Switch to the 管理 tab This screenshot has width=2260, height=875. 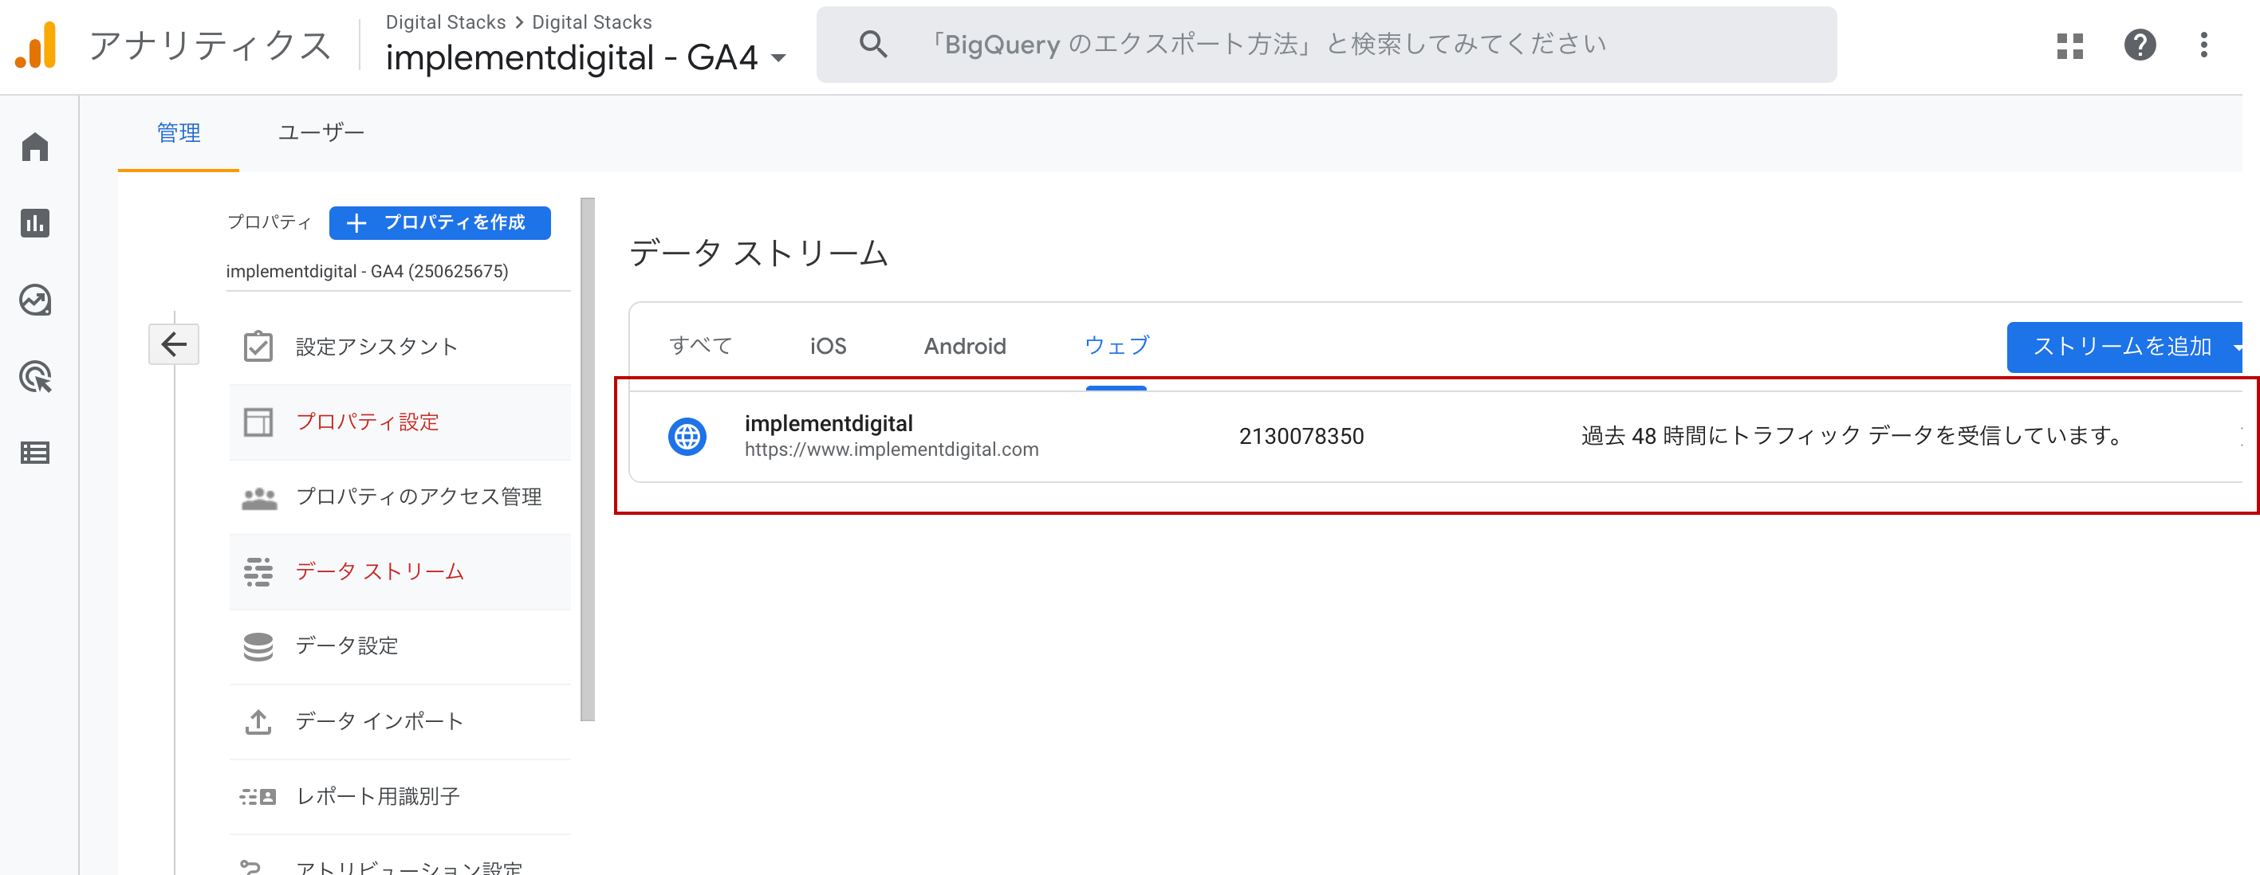(178, 132)
